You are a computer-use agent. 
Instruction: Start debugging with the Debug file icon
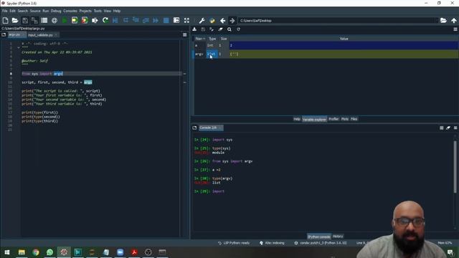115,21
